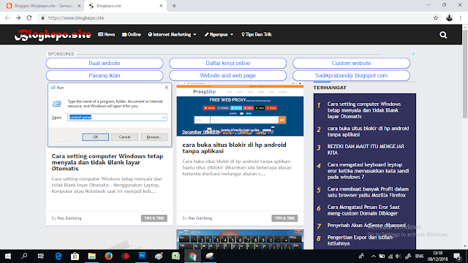The width and height of the screenshot is (468, 263).
Task: Open the Paint palette app on taskbar
Action: click(x=159, y=256)
